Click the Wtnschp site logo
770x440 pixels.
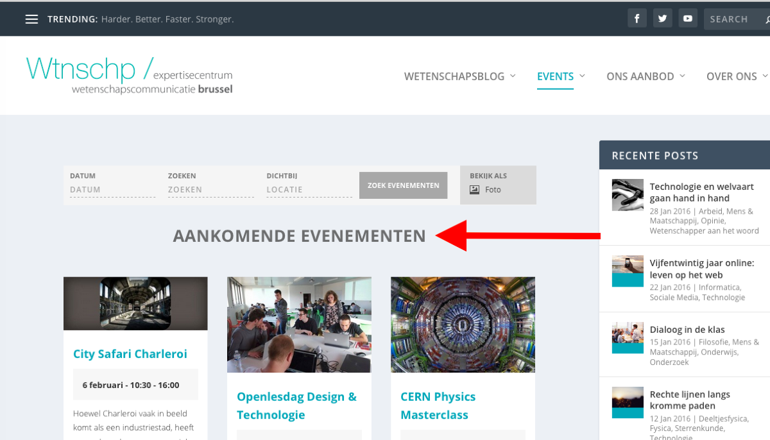click(x=129, y=75)
